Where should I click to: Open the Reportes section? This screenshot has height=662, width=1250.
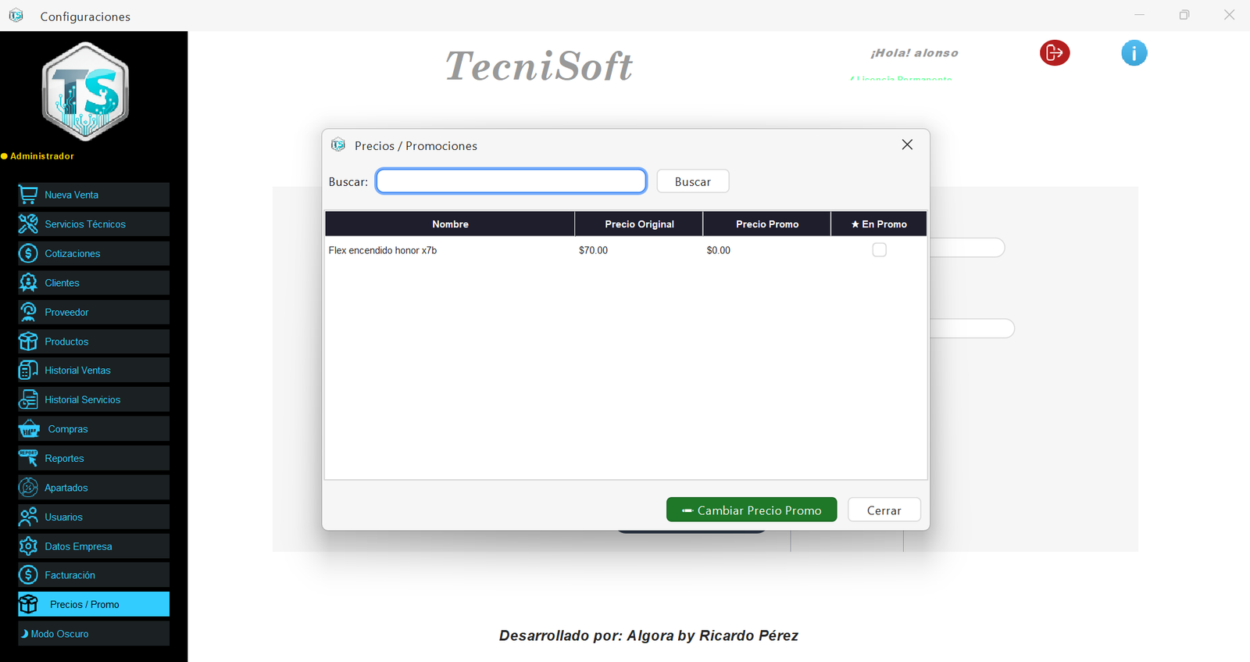point(94,458)
